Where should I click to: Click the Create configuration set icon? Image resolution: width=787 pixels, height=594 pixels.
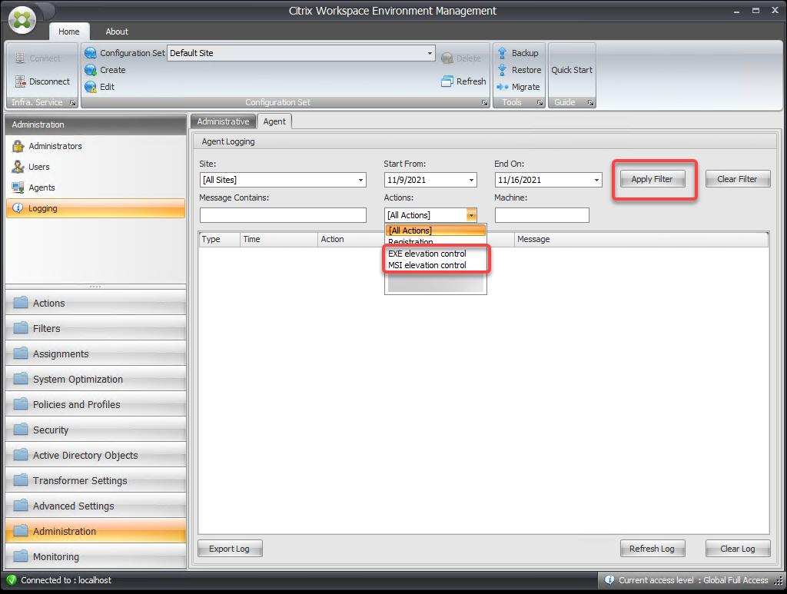click(91, 70)
